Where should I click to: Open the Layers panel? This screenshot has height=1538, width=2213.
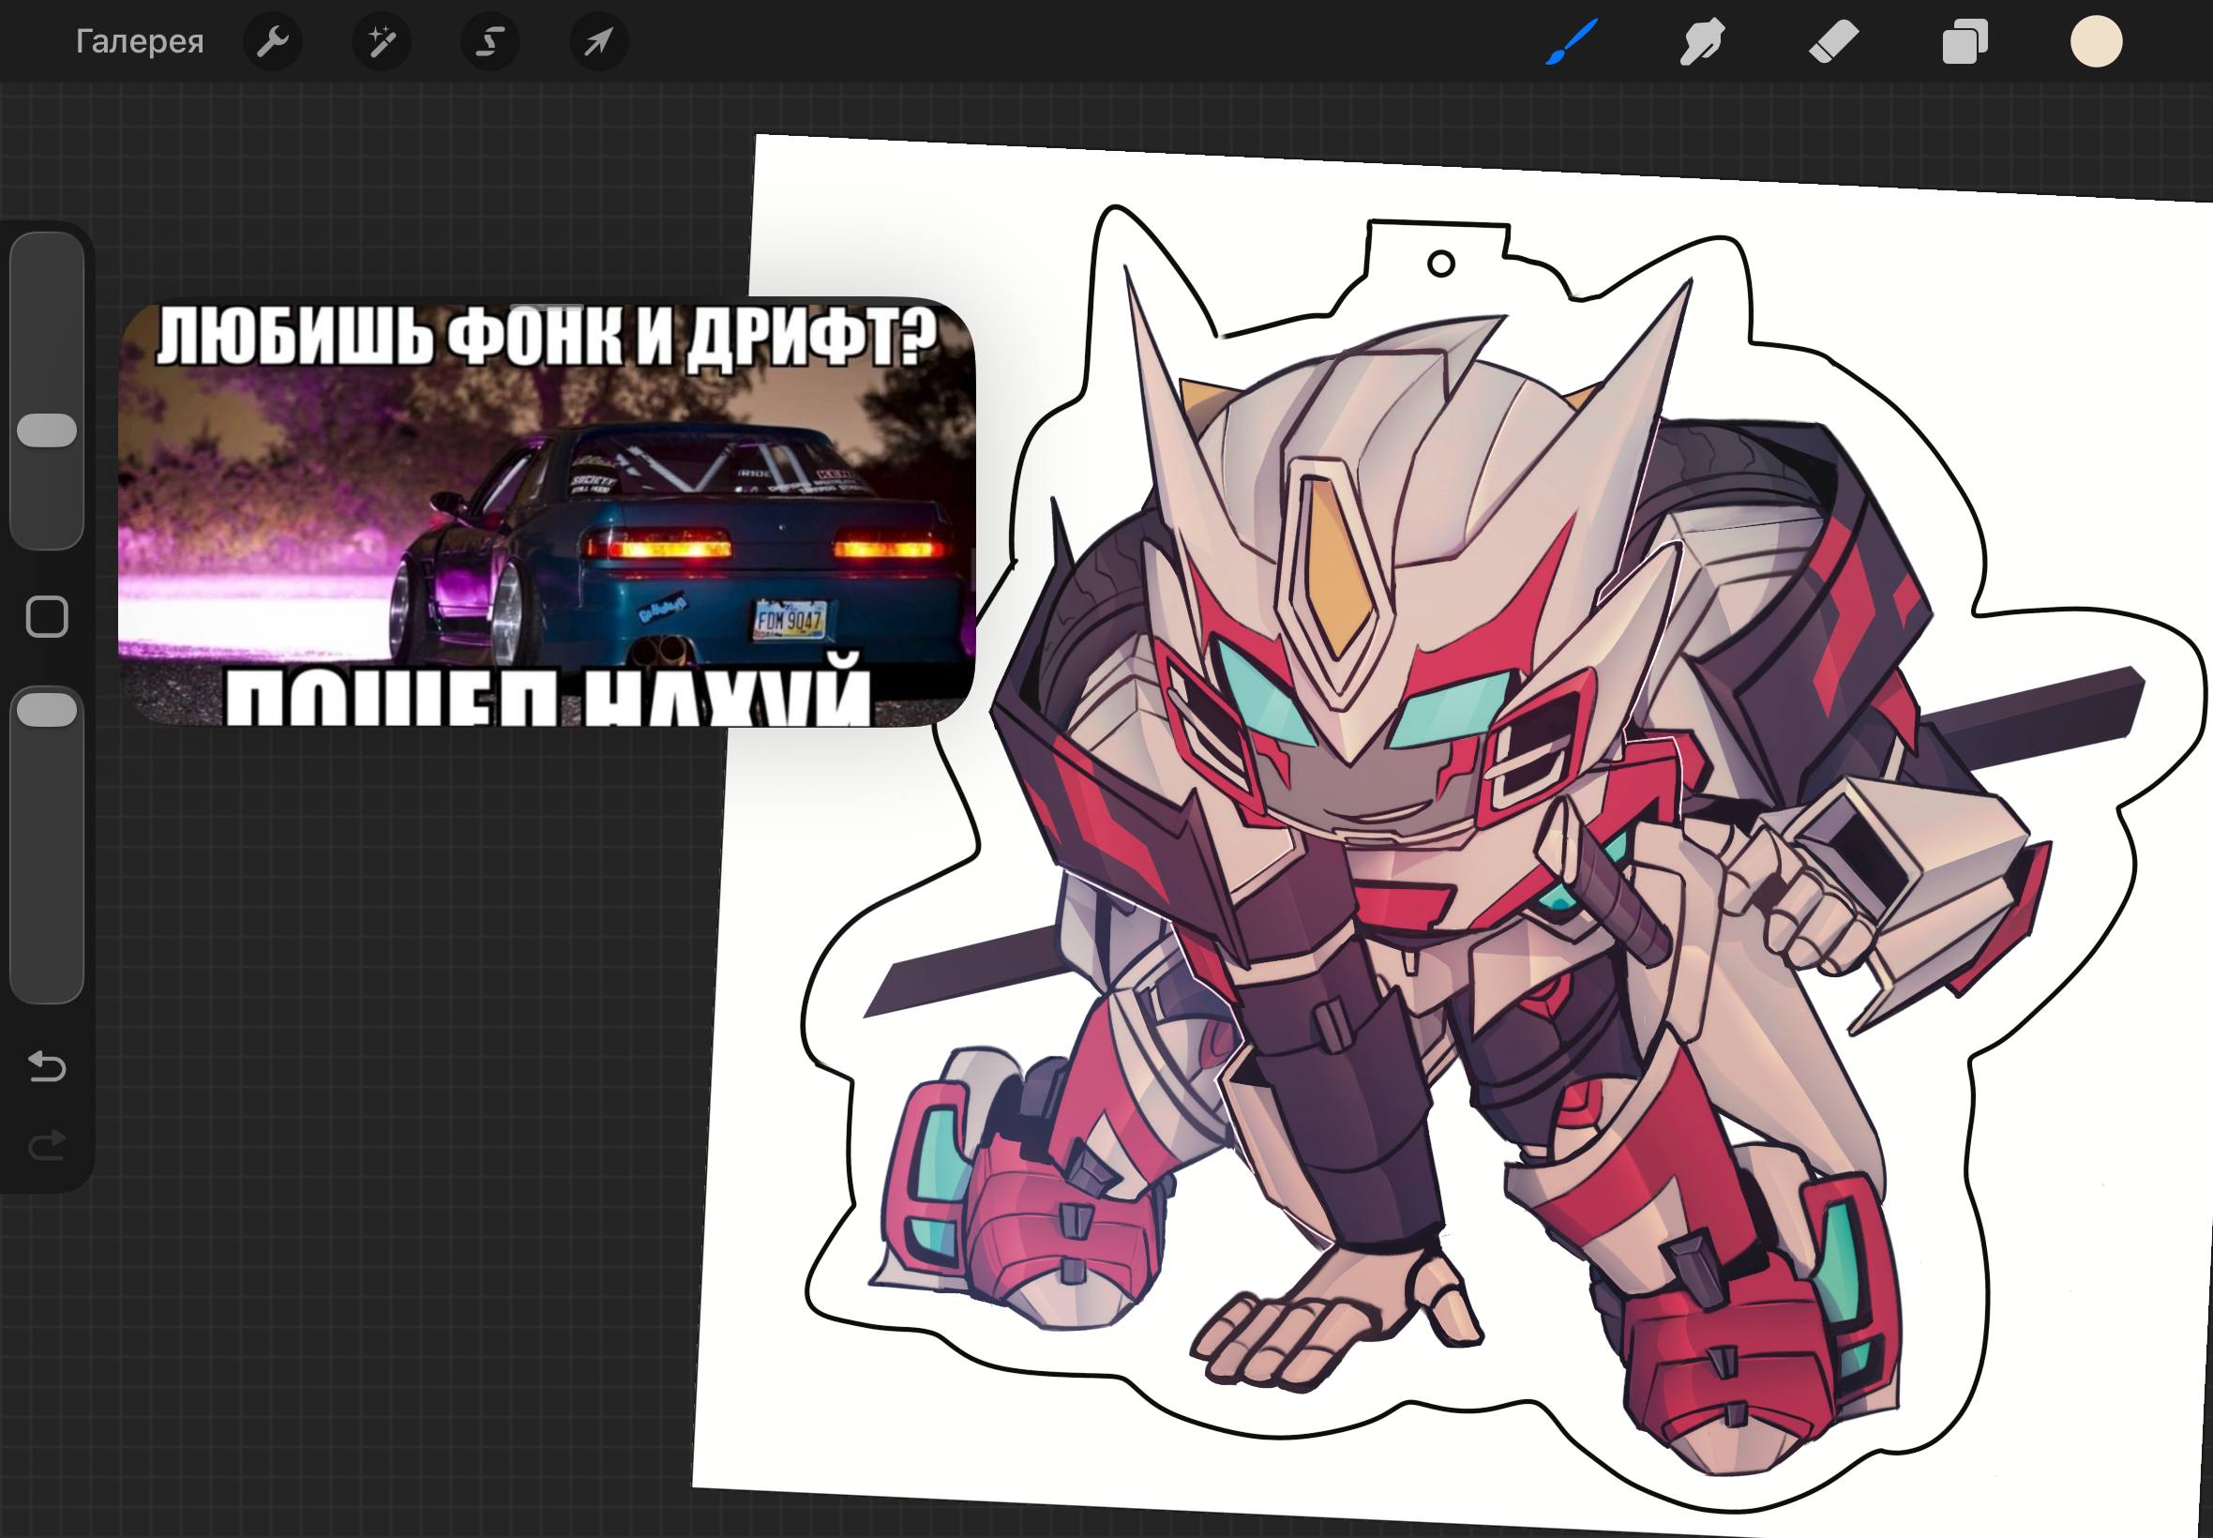point(1965,42)
